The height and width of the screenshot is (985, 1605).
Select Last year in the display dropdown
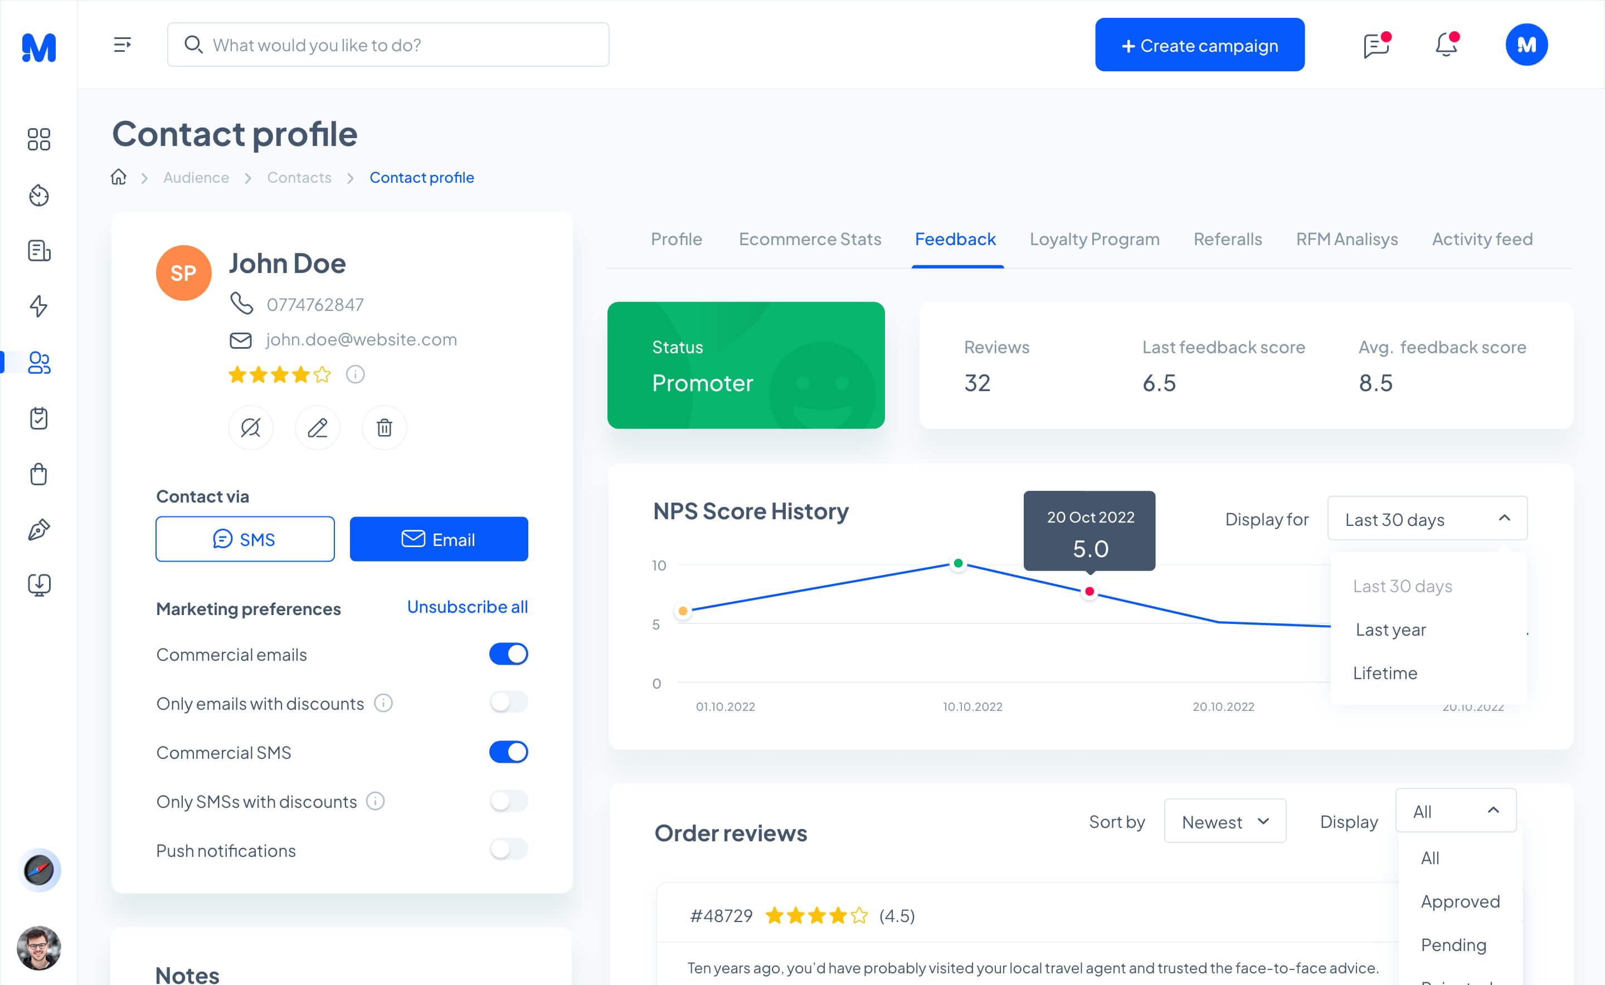pyautogui.click(x=1390, y=630)
